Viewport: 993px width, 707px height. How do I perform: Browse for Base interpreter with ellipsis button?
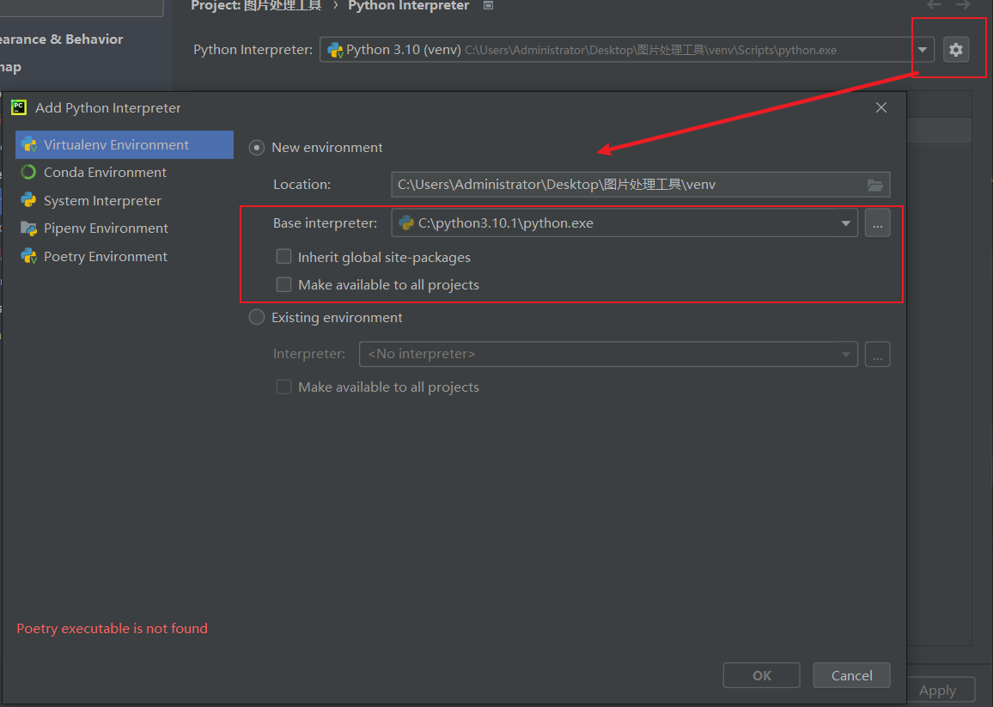tap(877, 223)
